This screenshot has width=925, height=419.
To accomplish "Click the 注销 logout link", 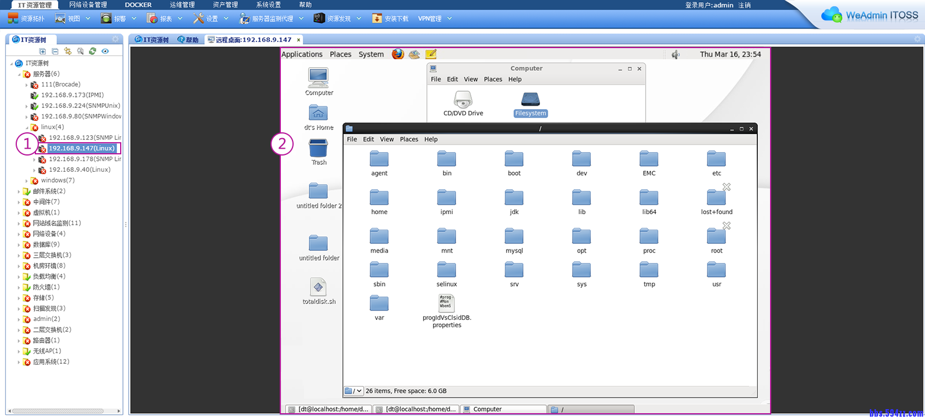I will pos(745,5).
